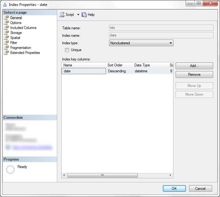
Task: Click the Script toolbar icon
Action: pos(62,15)
